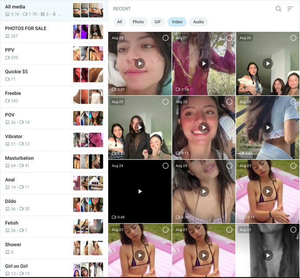Click the All media preview thumbnails

pos(88,10)
